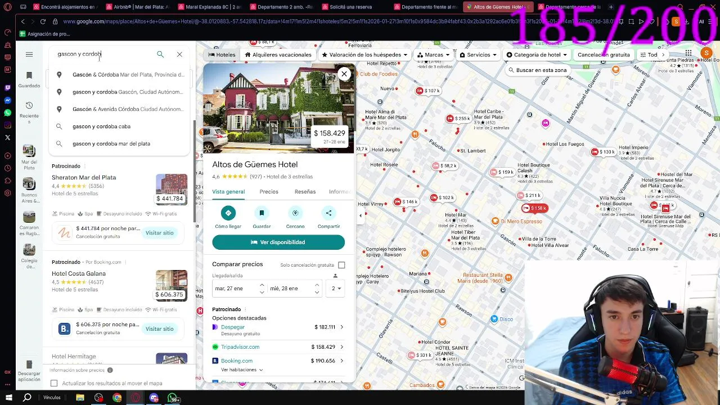
Task: Go back with the browser back arrow
Action: click(22, 21)
